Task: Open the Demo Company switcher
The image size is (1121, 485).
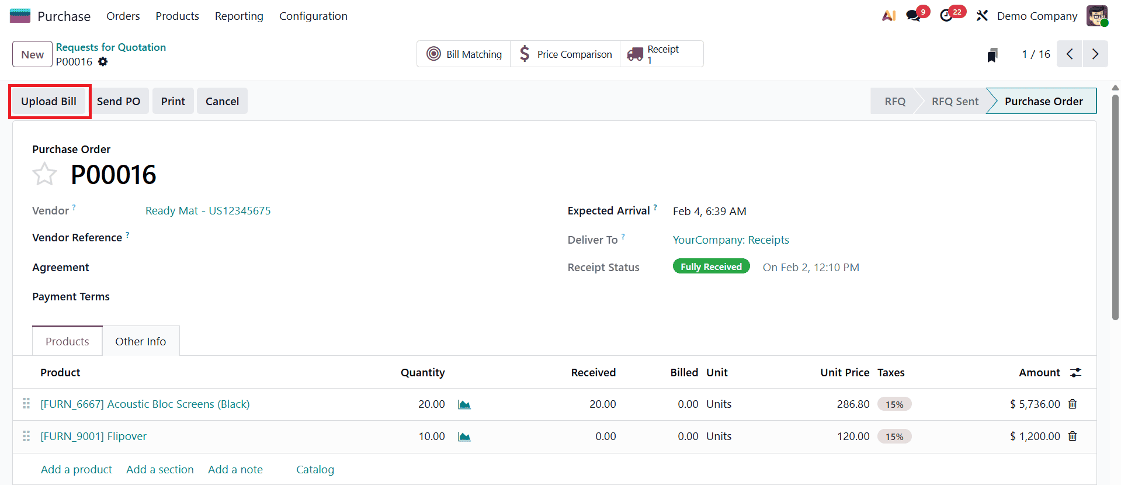Action: [x=1037, y=16]
